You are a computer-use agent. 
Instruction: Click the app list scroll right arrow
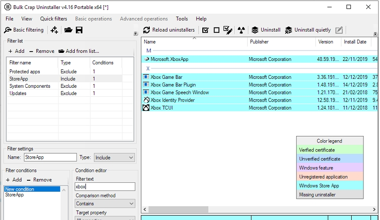374,209
